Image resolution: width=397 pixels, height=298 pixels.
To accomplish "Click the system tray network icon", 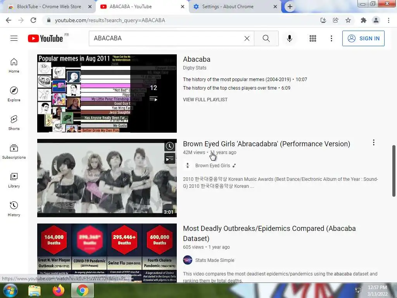I will pyautogui.click(x=358, y=290).
